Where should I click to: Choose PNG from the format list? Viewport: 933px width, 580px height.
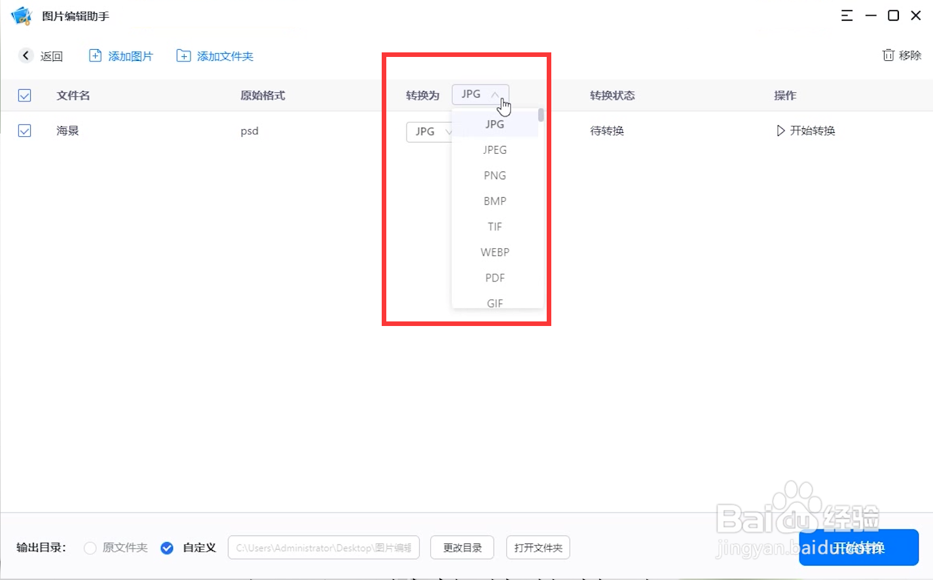(x=494, y=175)
